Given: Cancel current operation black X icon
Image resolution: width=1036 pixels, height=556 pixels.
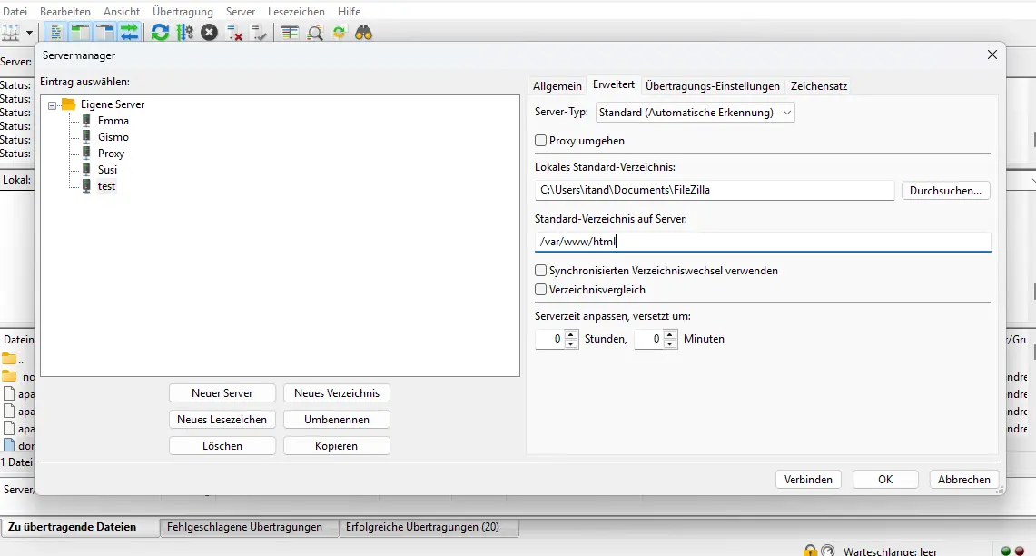Looking at the screenshot, I should pyautogui.click(x=210, y=33).
